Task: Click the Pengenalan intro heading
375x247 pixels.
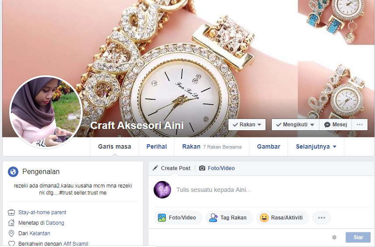Action: pyautogui.click(x=41, y=172)
